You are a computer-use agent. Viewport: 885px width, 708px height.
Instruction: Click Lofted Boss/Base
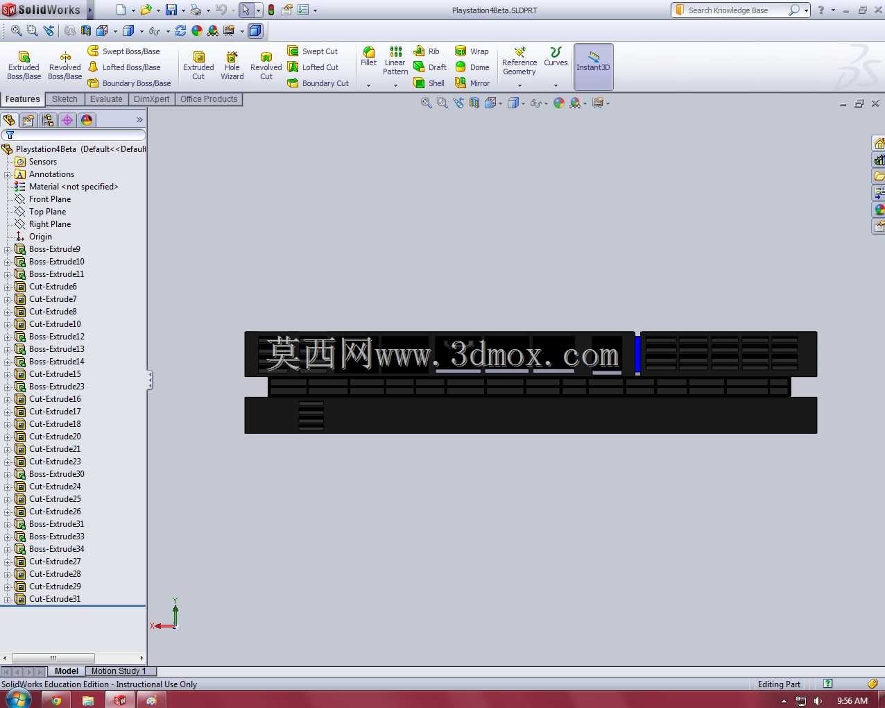pos(124,67)
